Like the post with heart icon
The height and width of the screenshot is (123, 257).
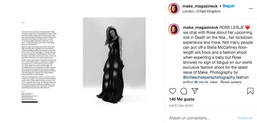click(172, 91)
